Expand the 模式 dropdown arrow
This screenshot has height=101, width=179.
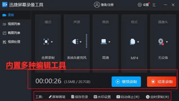[x=52, y=42]
